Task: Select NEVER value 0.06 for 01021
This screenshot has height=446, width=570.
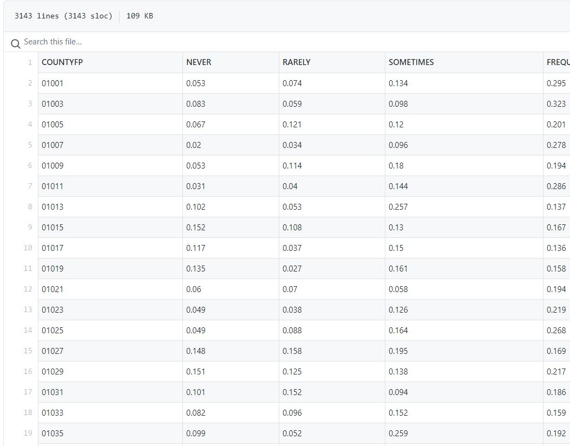Action: (231, 289)
